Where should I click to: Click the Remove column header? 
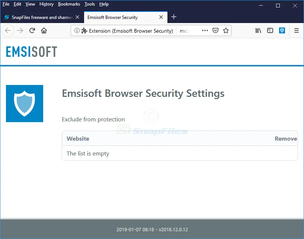pos(286,139)
